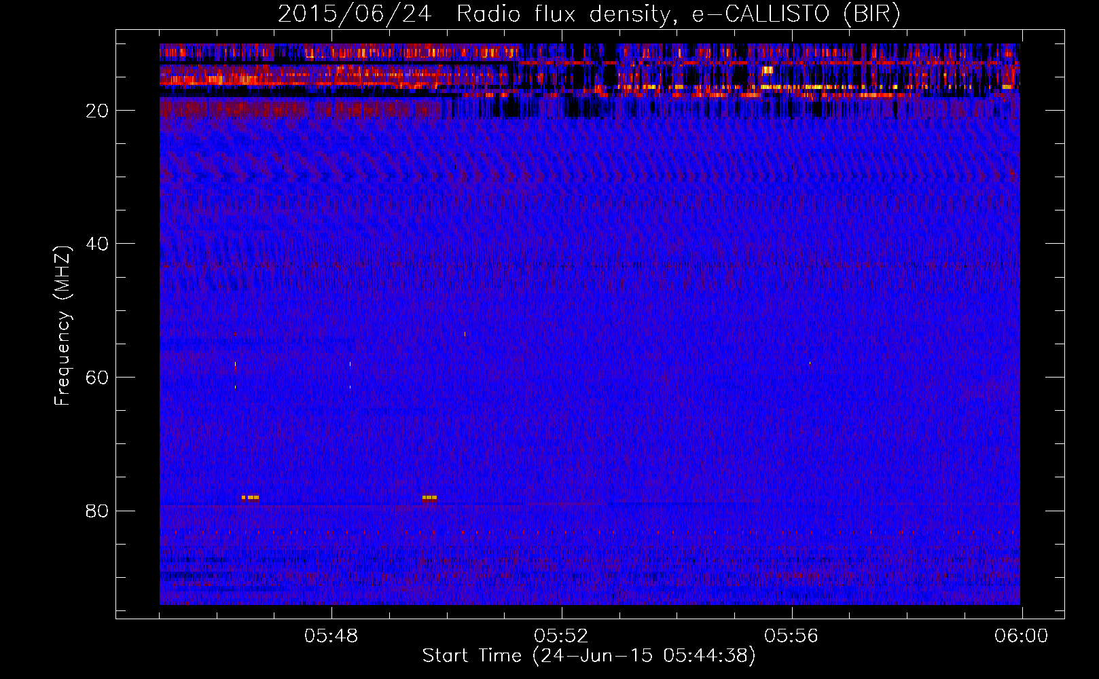Screen dimensions: 1099x679
Task: Click the 20 frequency tick label
Action: coord(97,111)
